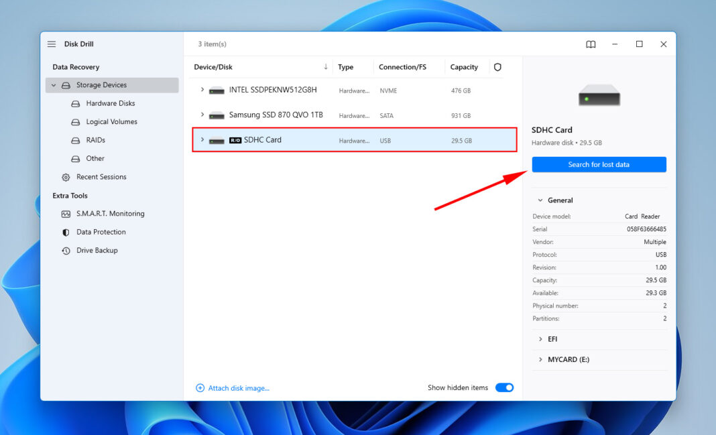Viewport: 716px width, 435px height.
Task: Open the help book icon in the title bar
Action: coord(591,44)
